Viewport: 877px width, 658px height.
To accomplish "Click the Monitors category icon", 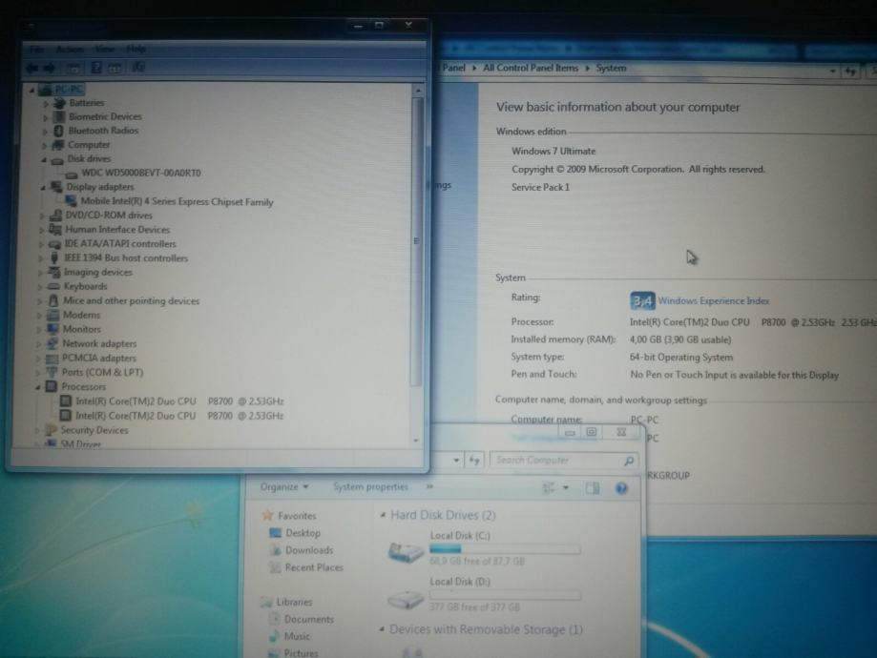I will pos(53,329).
